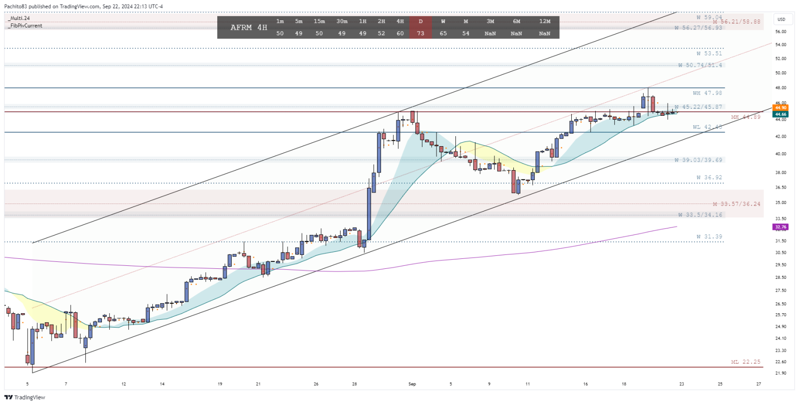Click the 27 date on time axis
This screenshot has width=799, height=405.
(759, 384)
